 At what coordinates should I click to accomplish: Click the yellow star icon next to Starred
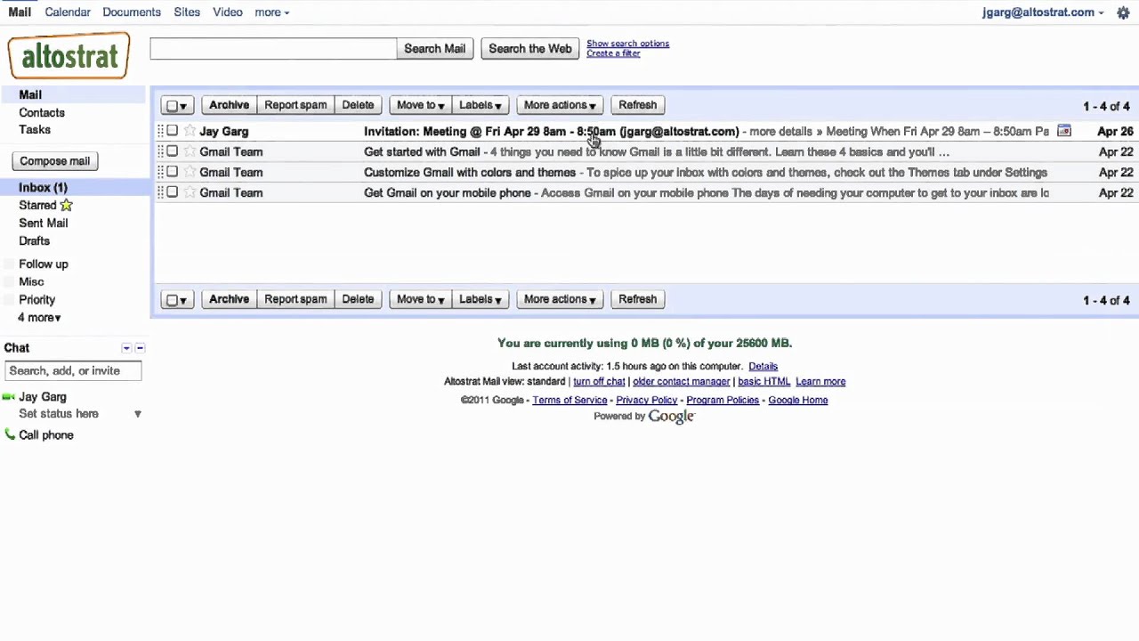coord(66,205)
